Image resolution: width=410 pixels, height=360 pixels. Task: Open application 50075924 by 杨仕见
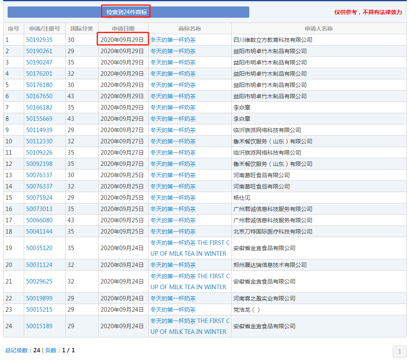click(x=39, y=198)
